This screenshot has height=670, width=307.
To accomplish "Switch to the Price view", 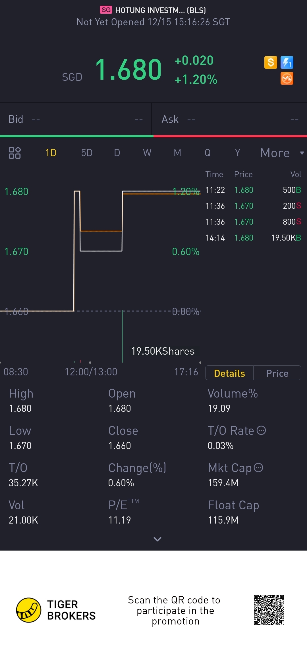I will (x=277, y=373).
